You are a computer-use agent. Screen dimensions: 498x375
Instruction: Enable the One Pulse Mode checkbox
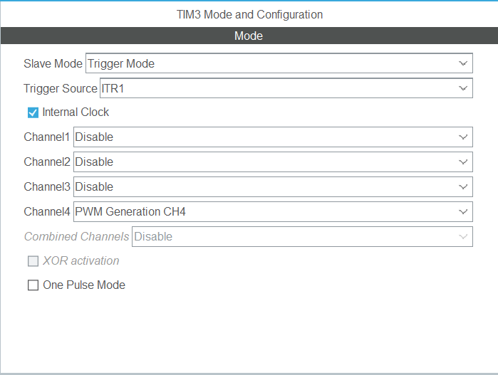point(33,285)
